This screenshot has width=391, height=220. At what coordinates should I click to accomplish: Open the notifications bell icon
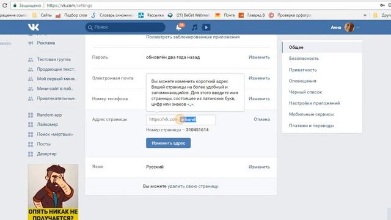(x=179, y=27)
